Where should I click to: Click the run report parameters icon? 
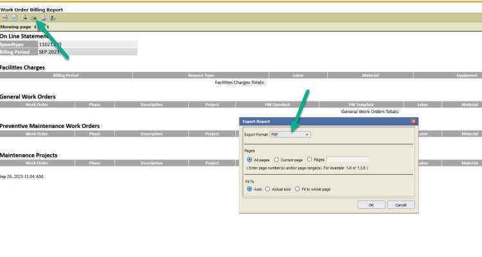point(14,18)
